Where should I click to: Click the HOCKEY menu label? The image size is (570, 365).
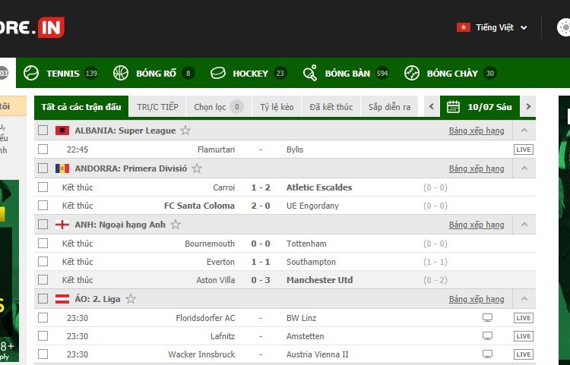(x=251, y=74)
